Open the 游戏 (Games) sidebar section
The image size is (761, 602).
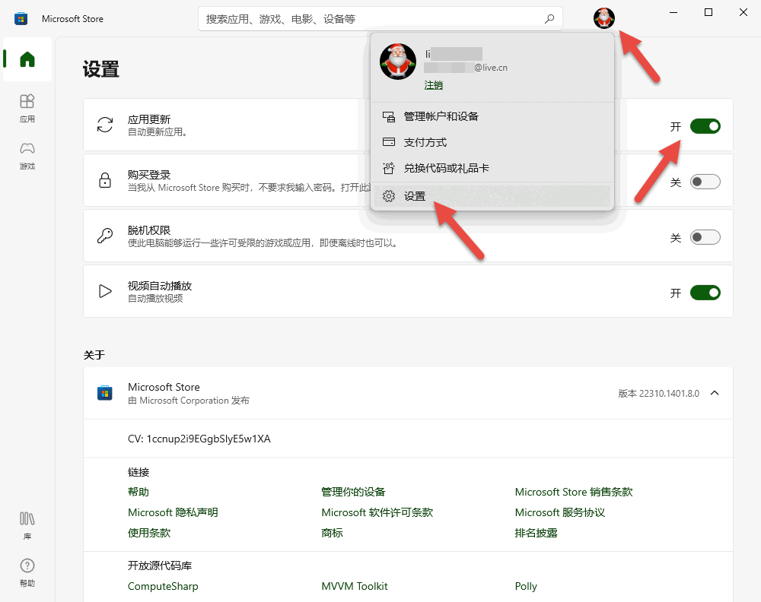click(27, 156)
